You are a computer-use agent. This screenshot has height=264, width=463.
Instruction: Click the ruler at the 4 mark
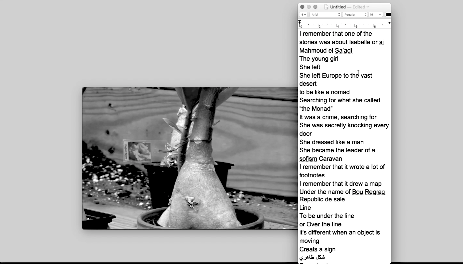click(x=338, y=26)
